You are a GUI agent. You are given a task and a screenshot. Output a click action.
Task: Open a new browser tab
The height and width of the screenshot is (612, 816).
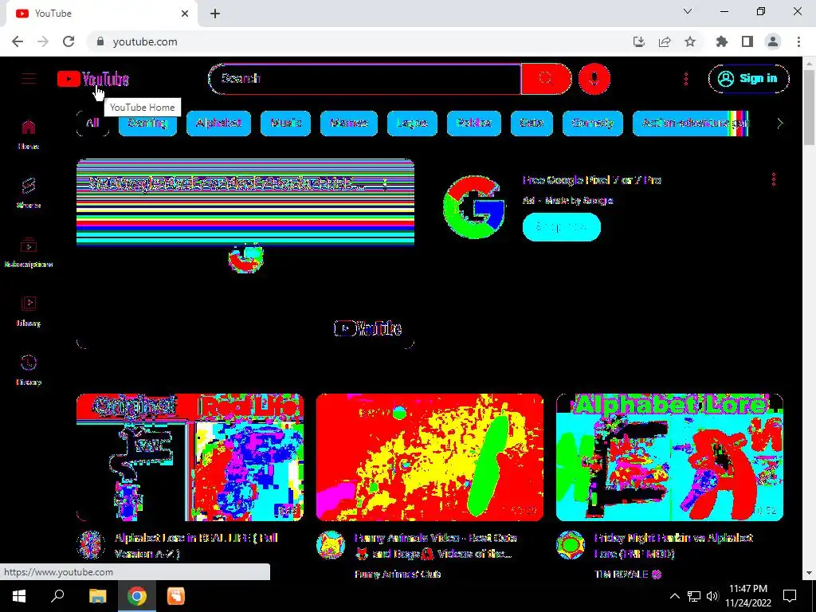point(215,14)
